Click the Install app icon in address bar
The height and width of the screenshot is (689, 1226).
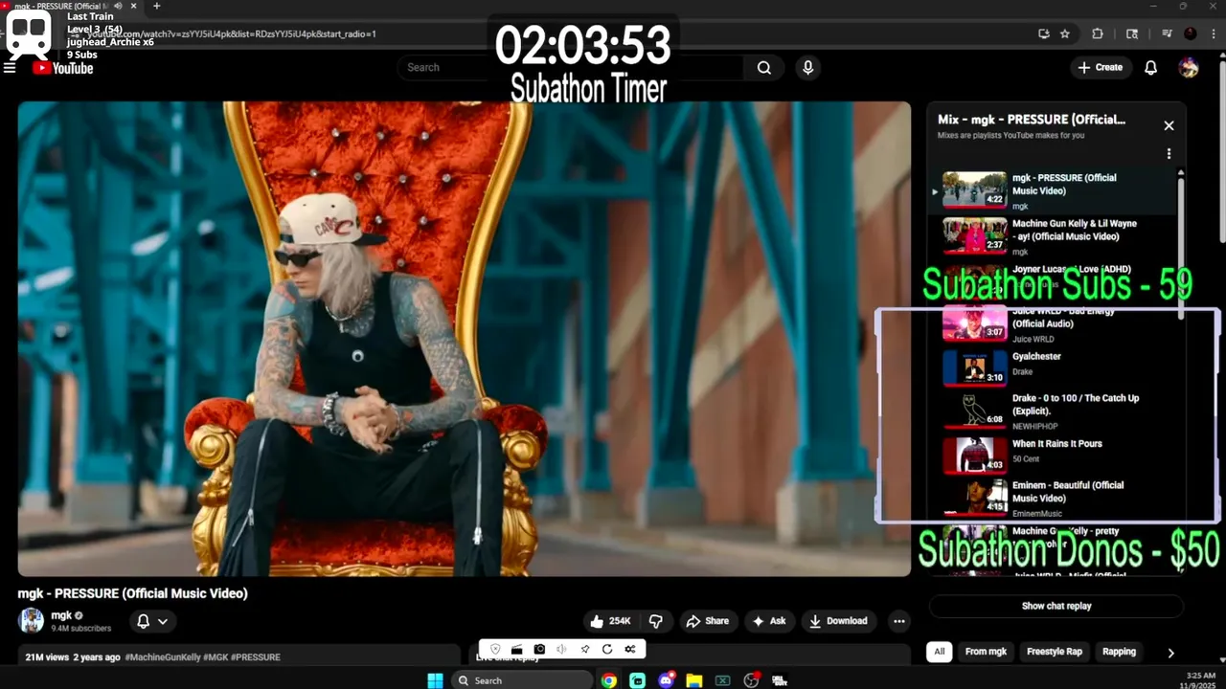coord(1044,33)
